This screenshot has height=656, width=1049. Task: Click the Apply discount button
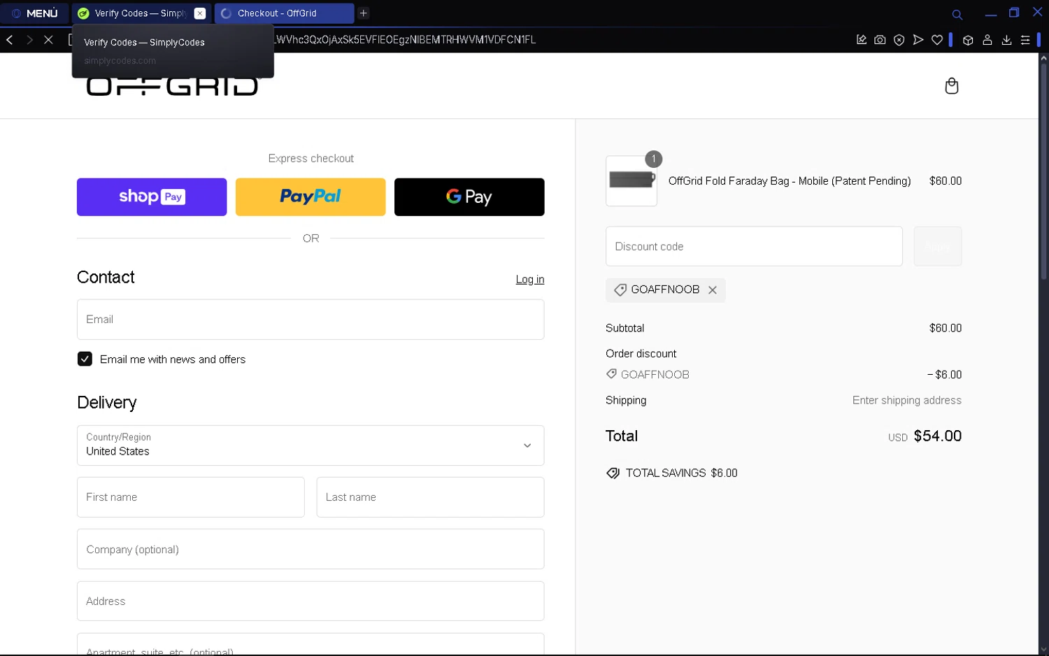tap(938, 246)
